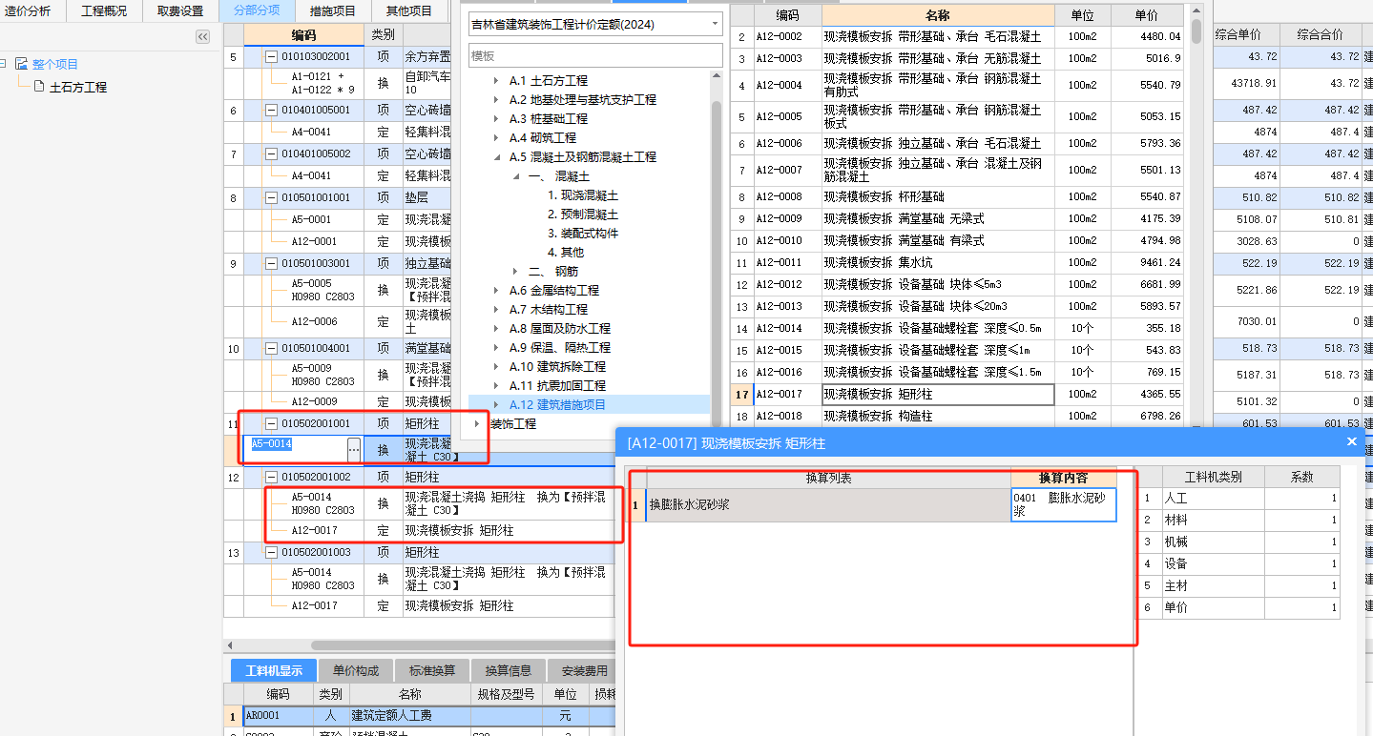Select A.12 建筑措施项目 chapter
This screenshot has height=736, width=1373.
pos(557,405)
